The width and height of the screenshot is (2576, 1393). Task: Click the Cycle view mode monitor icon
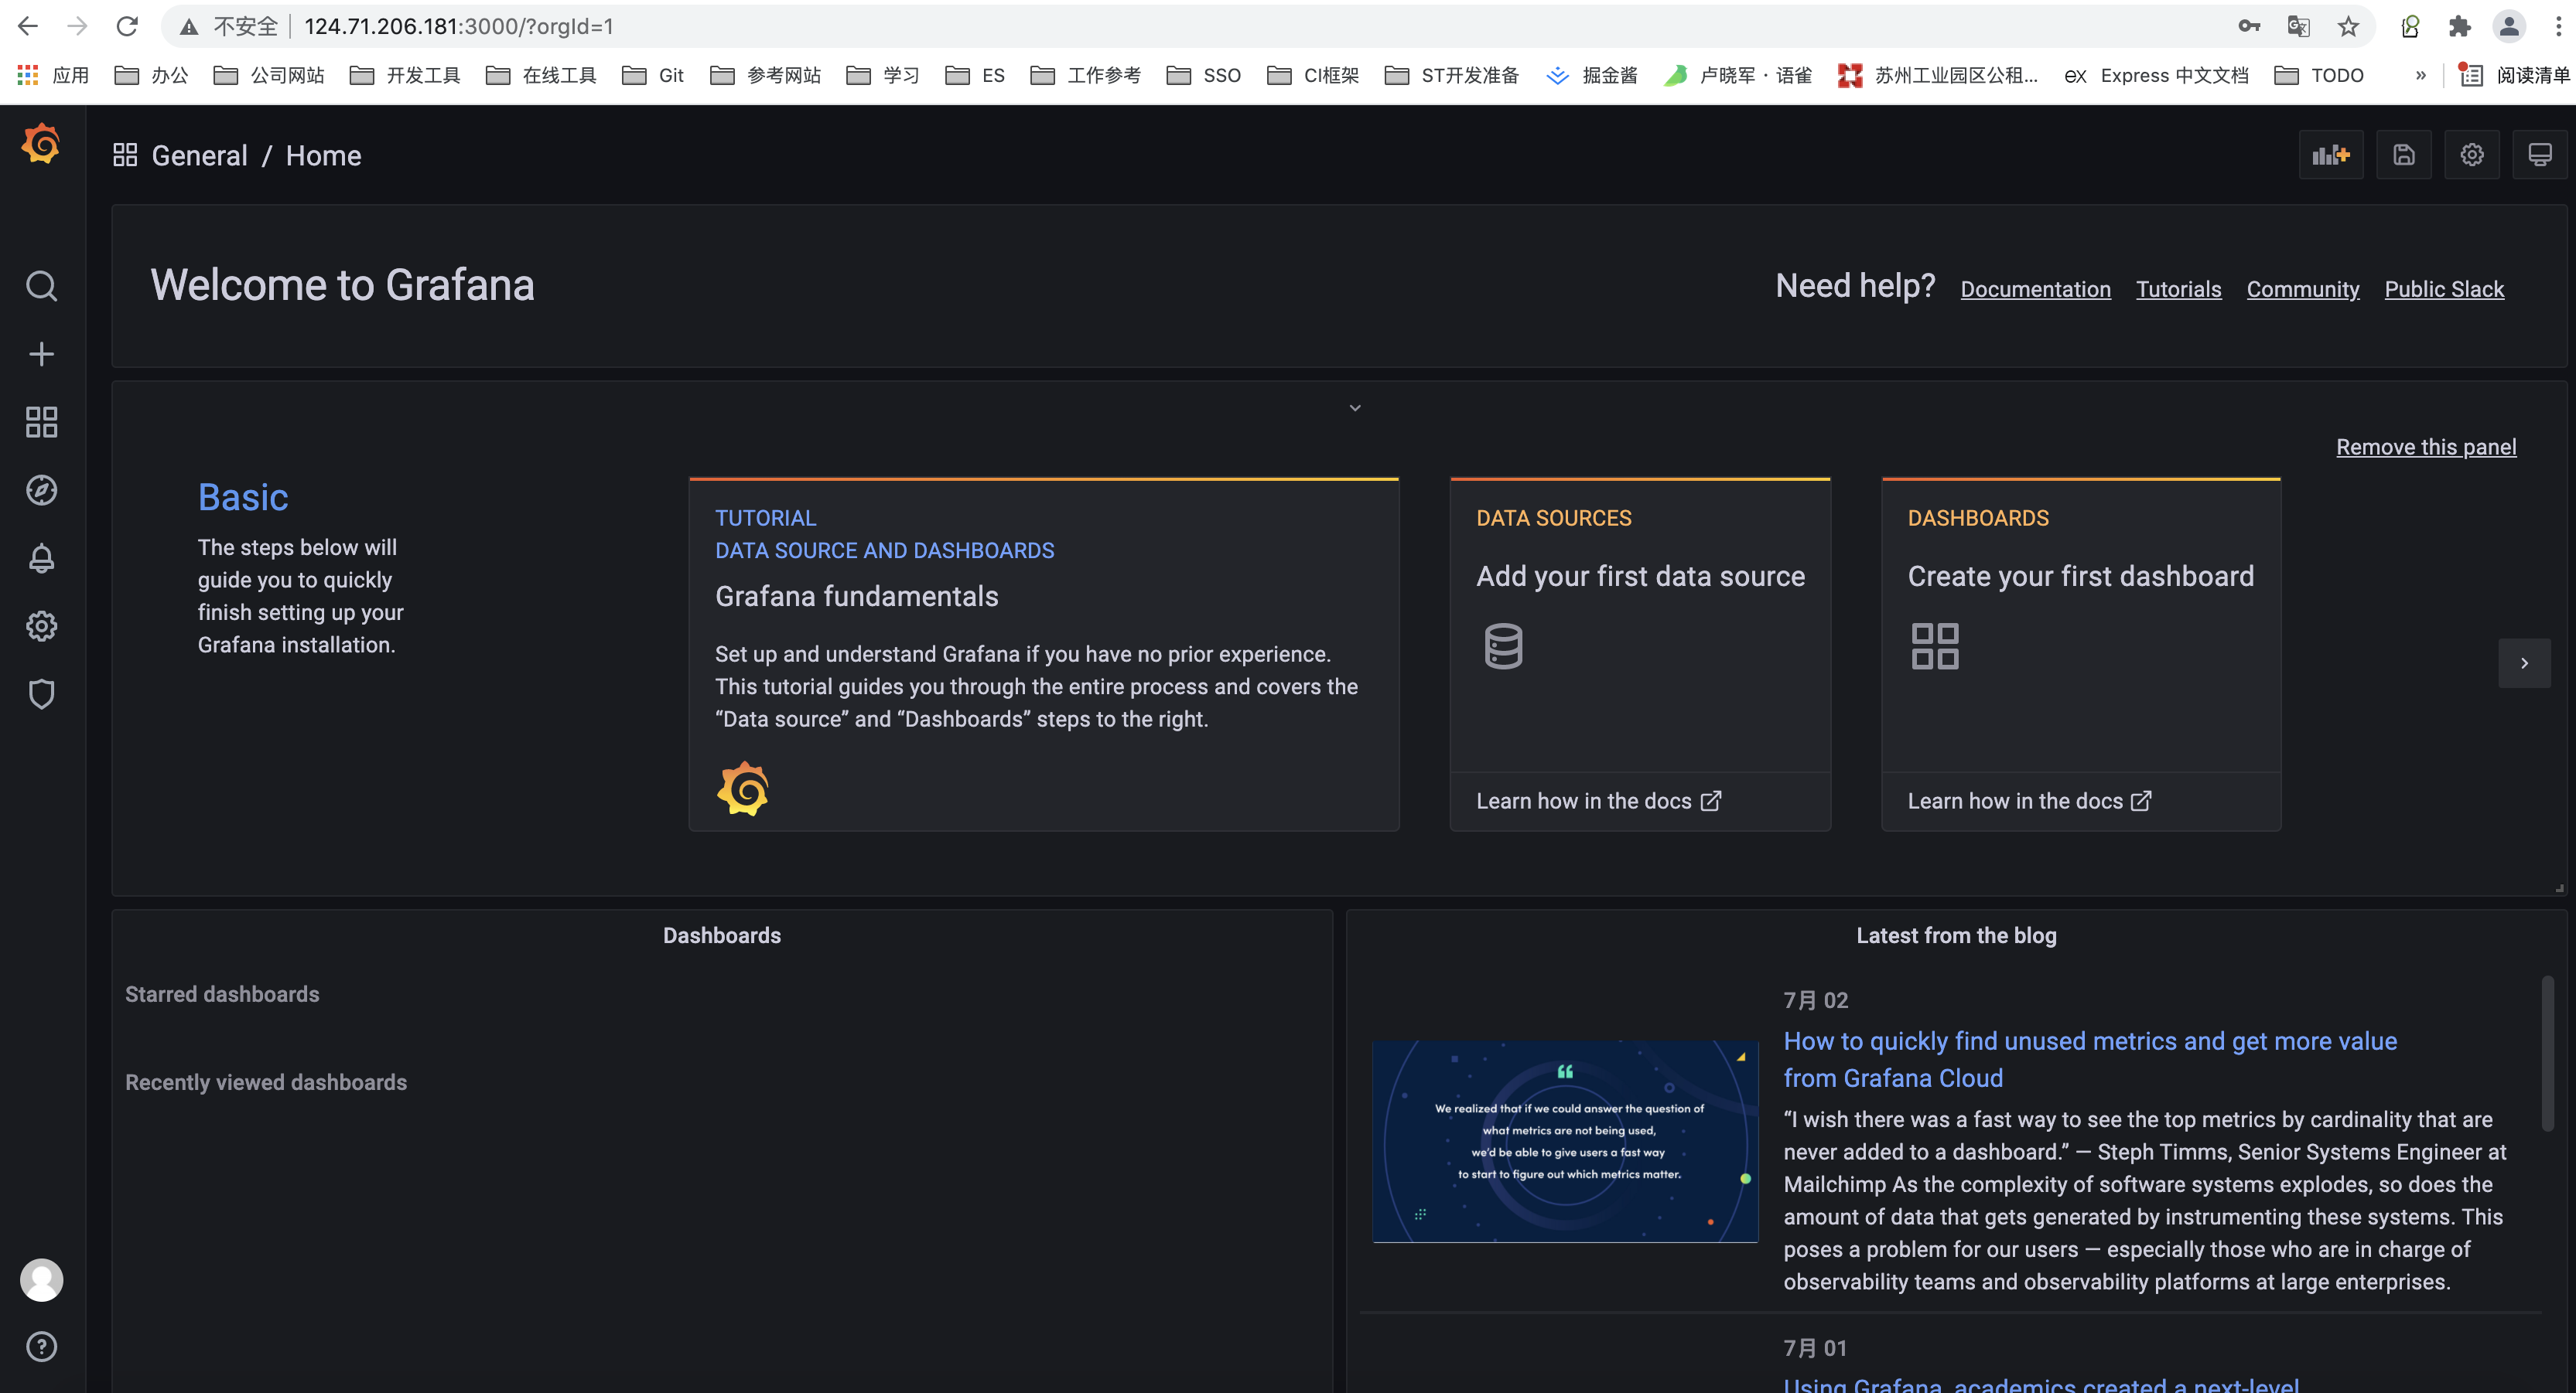tap(2540, 155)
